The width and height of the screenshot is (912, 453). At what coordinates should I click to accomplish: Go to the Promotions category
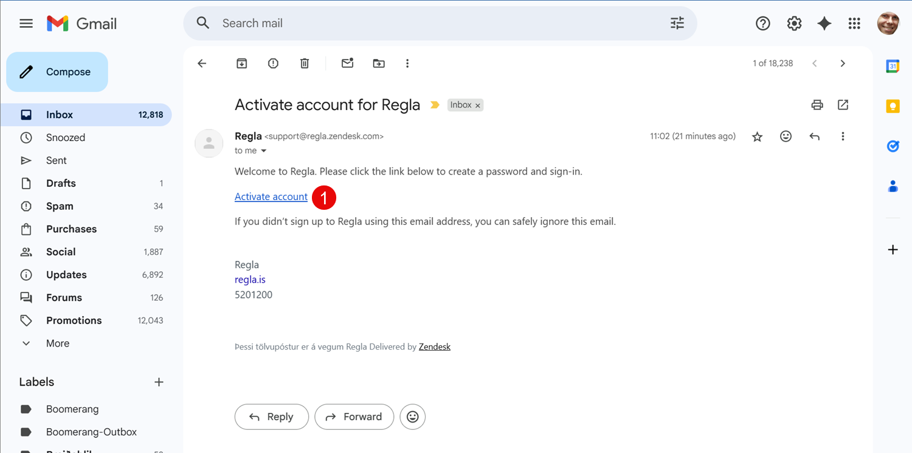pyautogui.click(x=74, y=320)
